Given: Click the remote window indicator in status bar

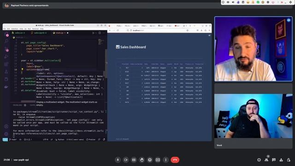Looking at the screenshot, I should [5, 140].
